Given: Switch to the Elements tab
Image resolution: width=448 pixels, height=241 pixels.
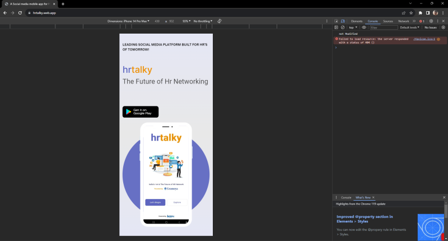Looking at the screenshot, I should coord(357,21).
